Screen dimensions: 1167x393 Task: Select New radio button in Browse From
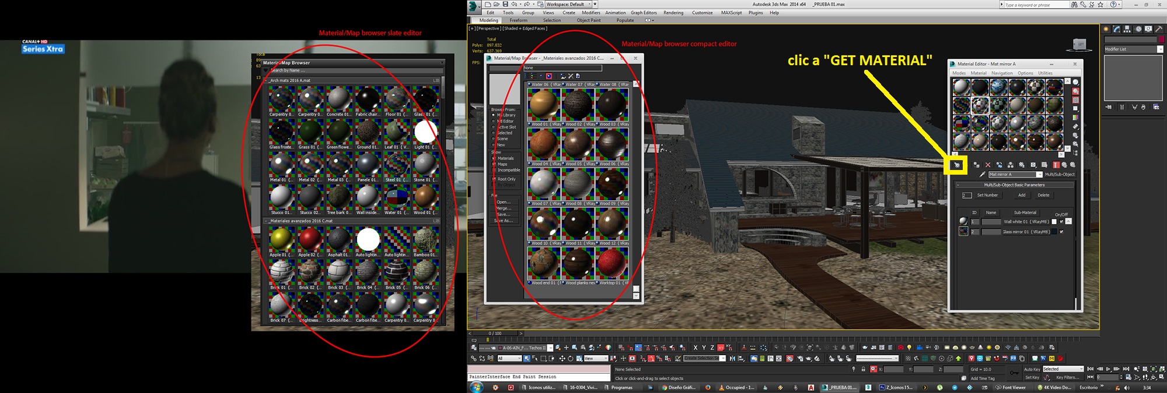point(493,144)
